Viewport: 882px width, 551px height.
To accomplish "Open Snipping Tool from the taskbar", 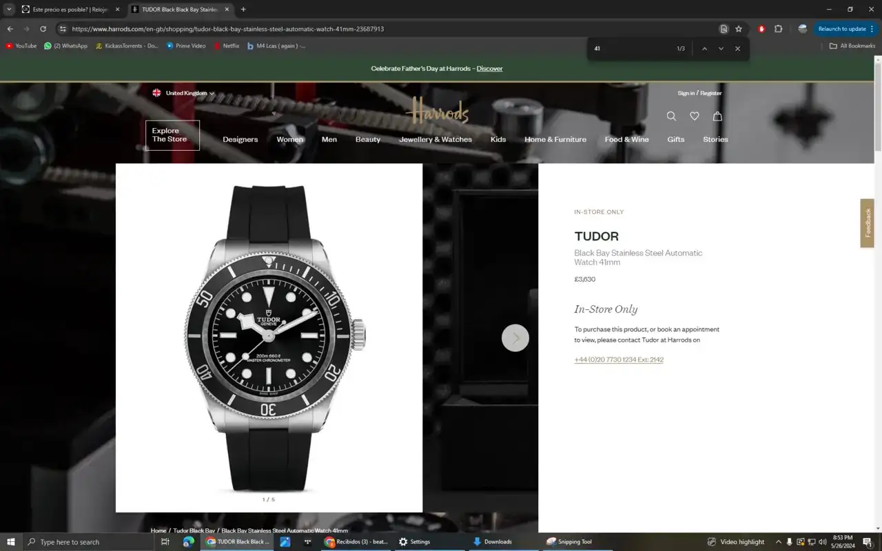I will pyautogui.click(x=568, y=542).
